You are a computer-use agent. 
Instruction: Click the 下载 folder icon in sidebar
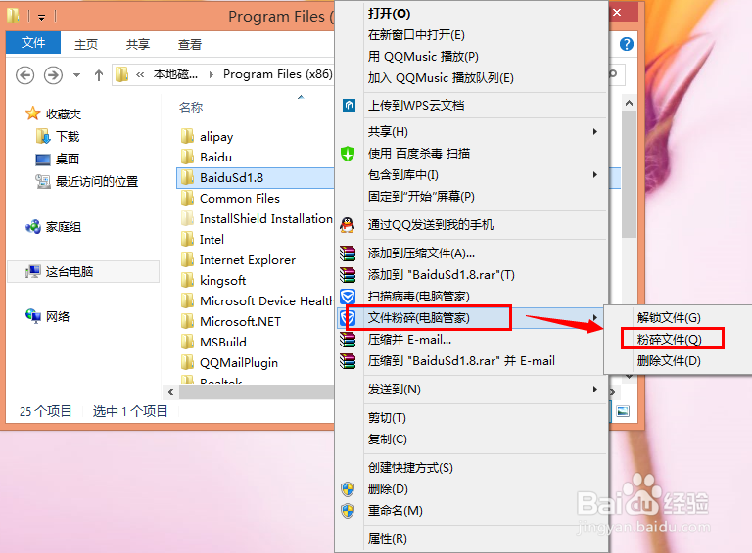click(x=43, y=137)
